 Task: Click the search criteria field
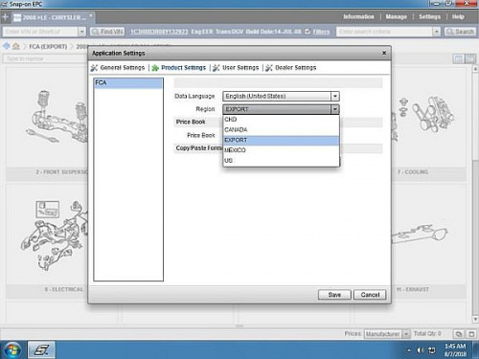[x=384, y=32]
